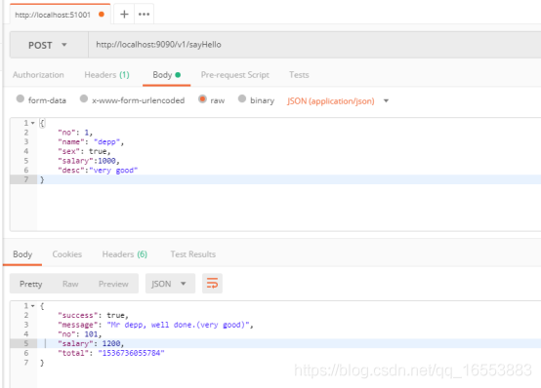Open the JSON (application/json) content type dropdown
541x388 pixels.
[x=338, y=101]
